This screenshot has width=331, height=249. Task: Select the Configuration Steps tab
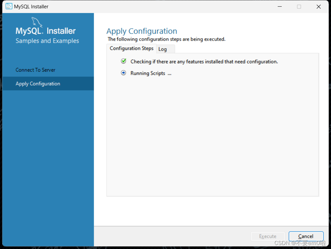pos(132,48)
